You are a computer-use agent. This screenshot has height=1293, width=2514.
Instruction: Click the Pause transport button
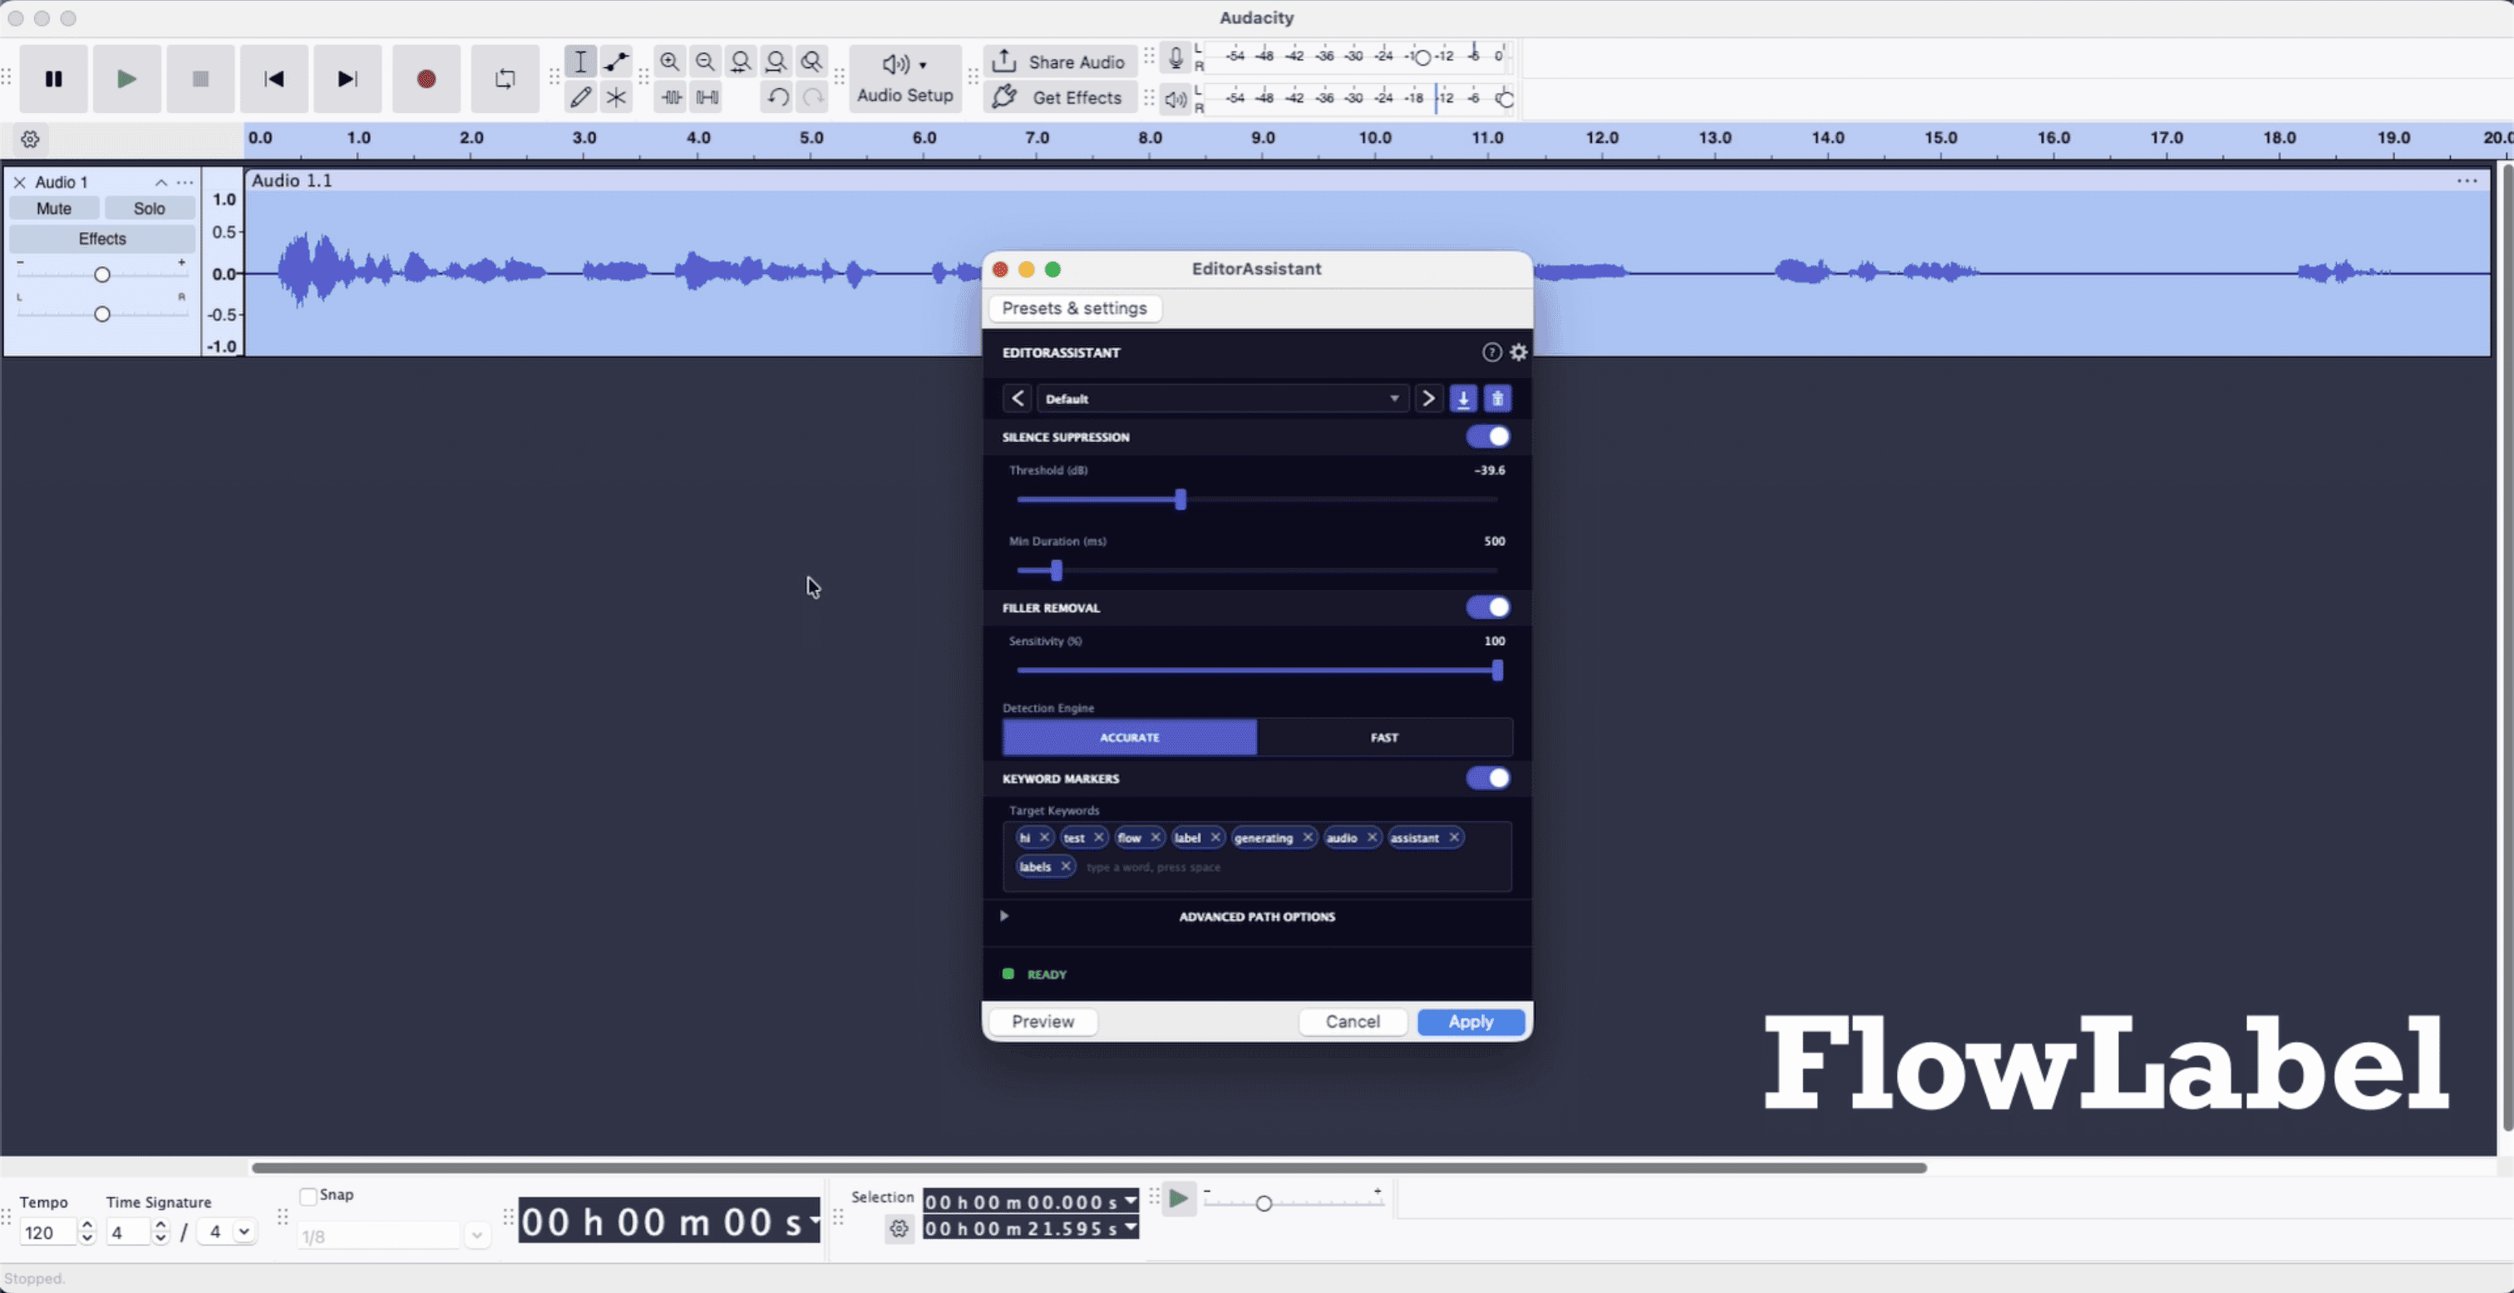pyautogui.click(x=54, y=79)
